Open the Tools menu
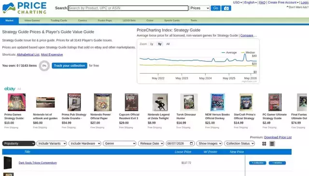This screenshot has width=309, height=176. tap(194, 20)
